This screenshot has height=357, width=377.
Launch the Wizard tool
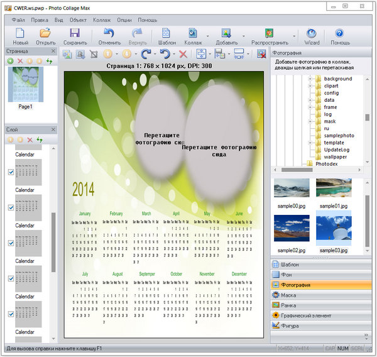coord(311,34)
